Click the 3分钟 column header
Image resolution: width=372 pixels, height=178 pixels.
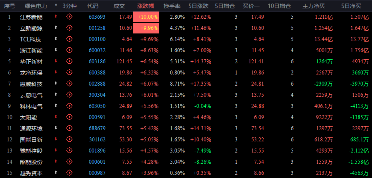point(70,6)
